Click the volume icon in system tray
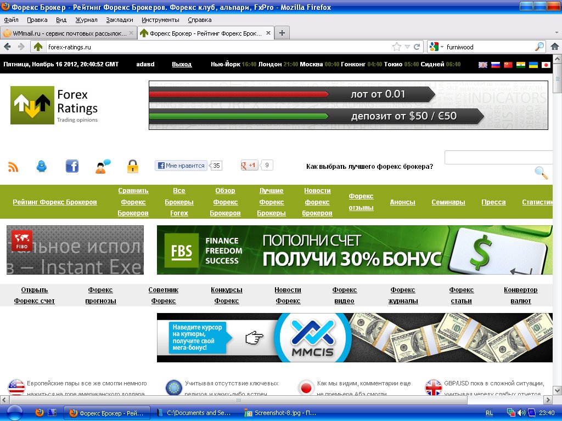Image resolution: width=562 pixels, height=421 pixels. (x=521, y=413)
